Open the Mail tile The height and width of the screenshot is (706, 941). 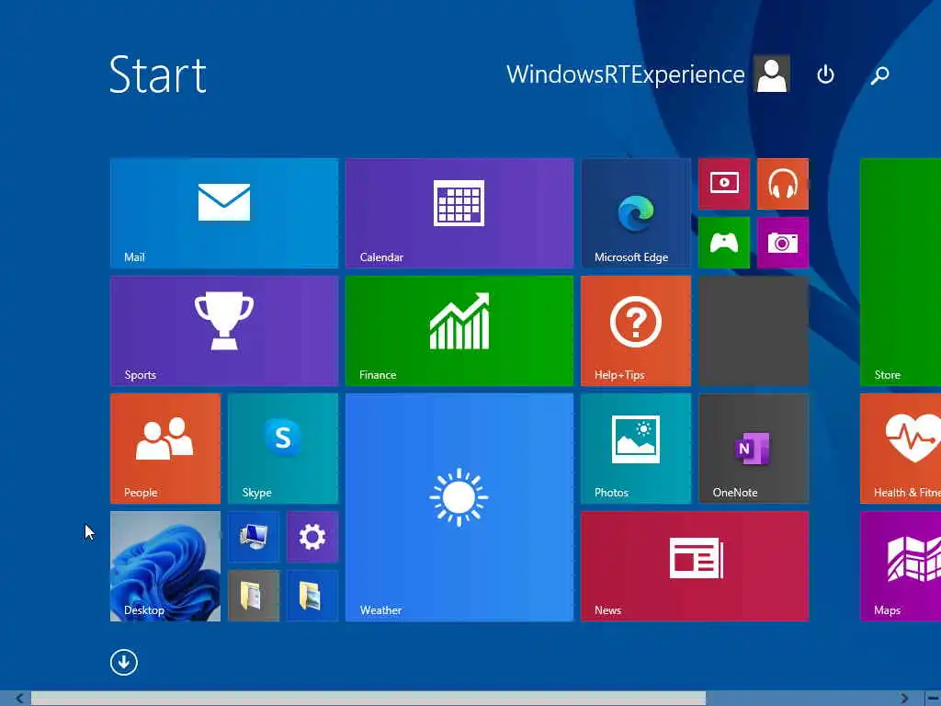(224, 213)
